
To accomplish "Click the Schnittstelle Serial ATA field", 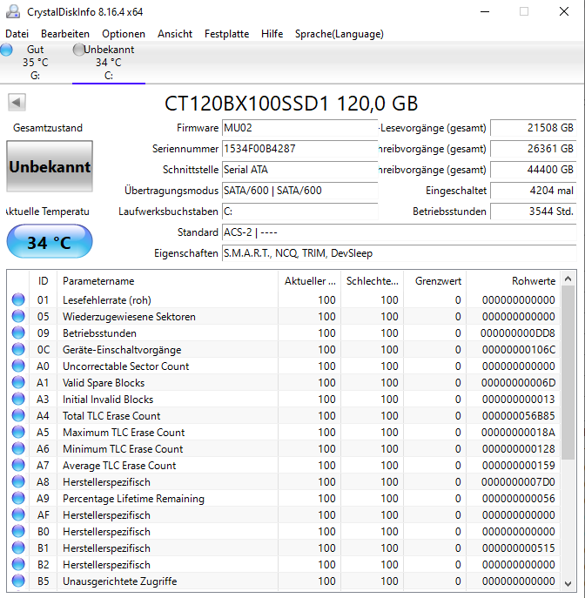I will tap(300, 170).
